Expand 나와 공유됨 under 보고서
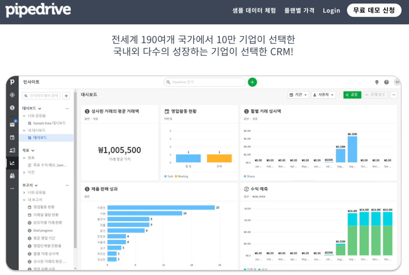Image resolution: width=409 pixels, height=275 pixels. click(24, 192)
